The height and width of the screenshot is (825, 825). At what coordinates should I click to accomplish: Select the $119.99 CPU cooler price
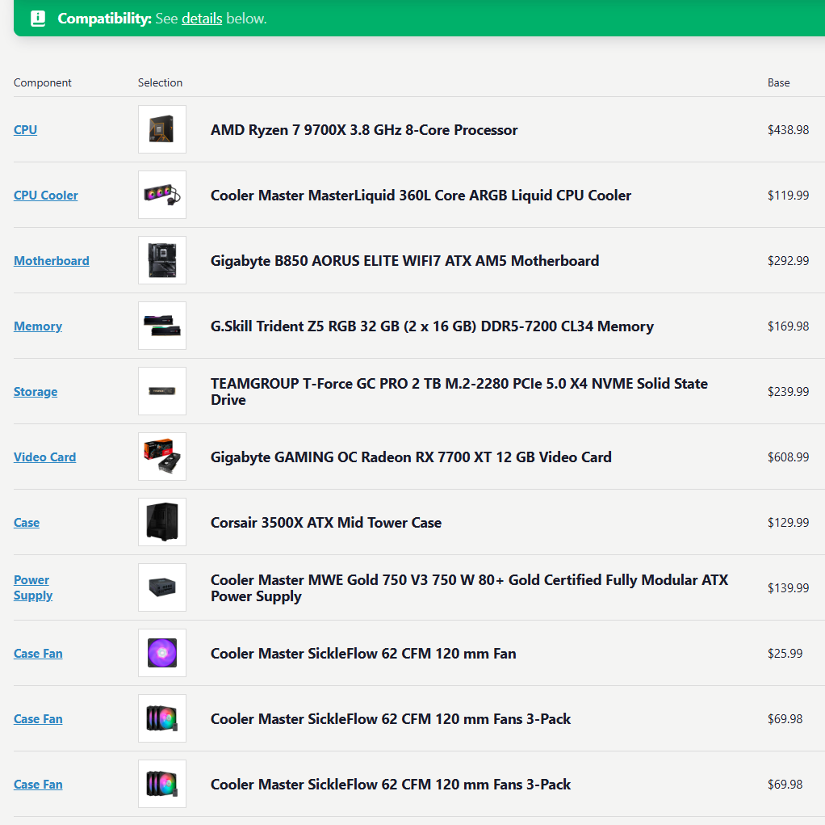click(788, 195)
